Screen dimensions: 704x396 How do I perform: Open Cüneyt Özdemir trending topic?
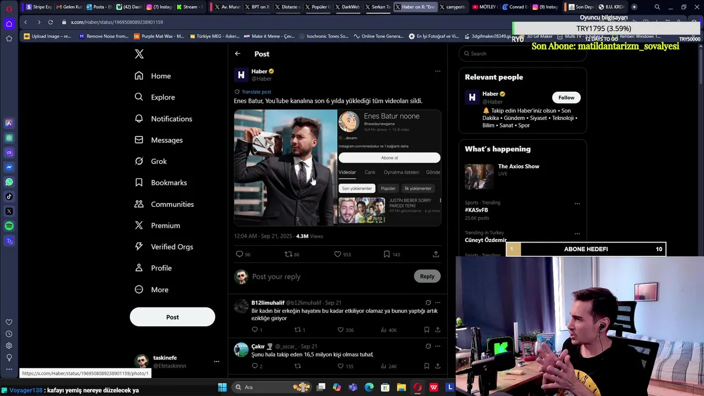(x=486, y=240)
